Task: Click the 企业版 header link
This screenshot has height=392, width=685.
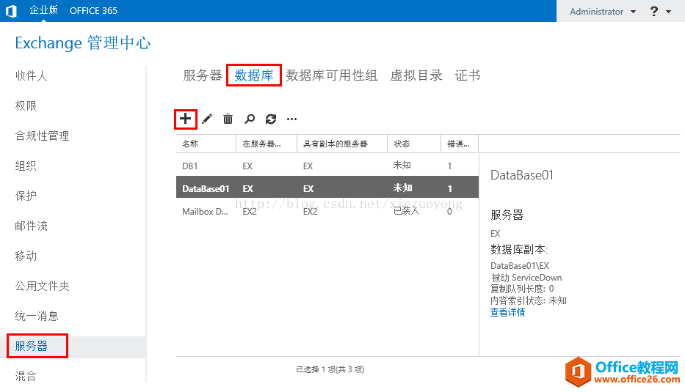Action: [44, 10]
